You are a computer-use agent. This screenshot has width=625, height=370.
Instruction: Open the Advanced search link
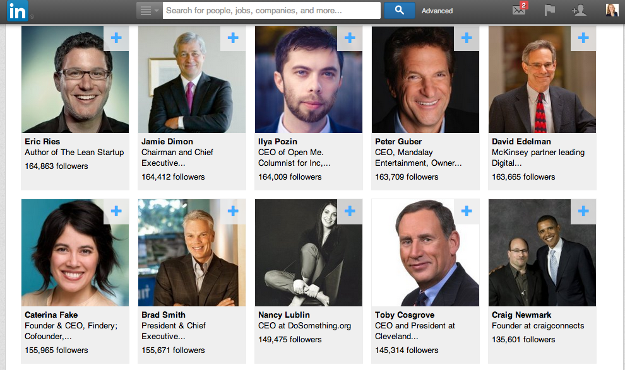pyautogui.click(x=437, y=11)
